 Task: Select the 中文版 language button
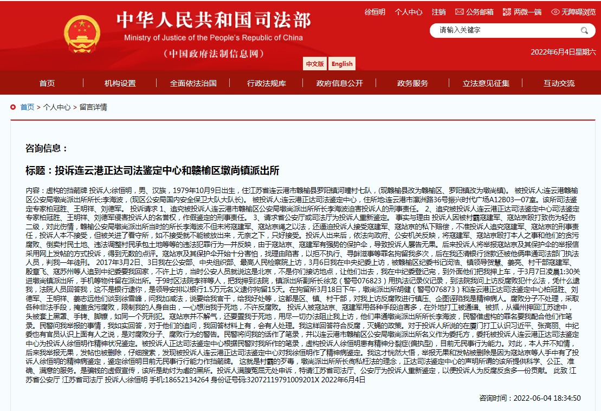coord(315,64)
